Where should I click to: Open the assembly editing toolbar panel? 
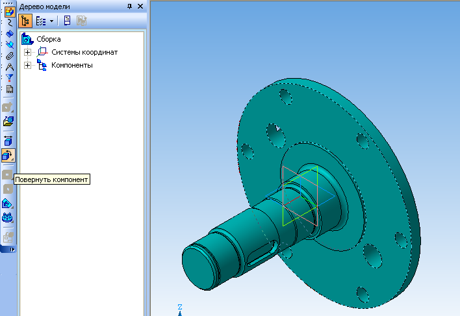pos(10,12)
